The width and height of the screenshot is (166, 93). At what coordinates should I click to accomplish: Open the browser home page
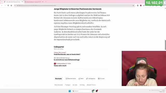[11, 5]
